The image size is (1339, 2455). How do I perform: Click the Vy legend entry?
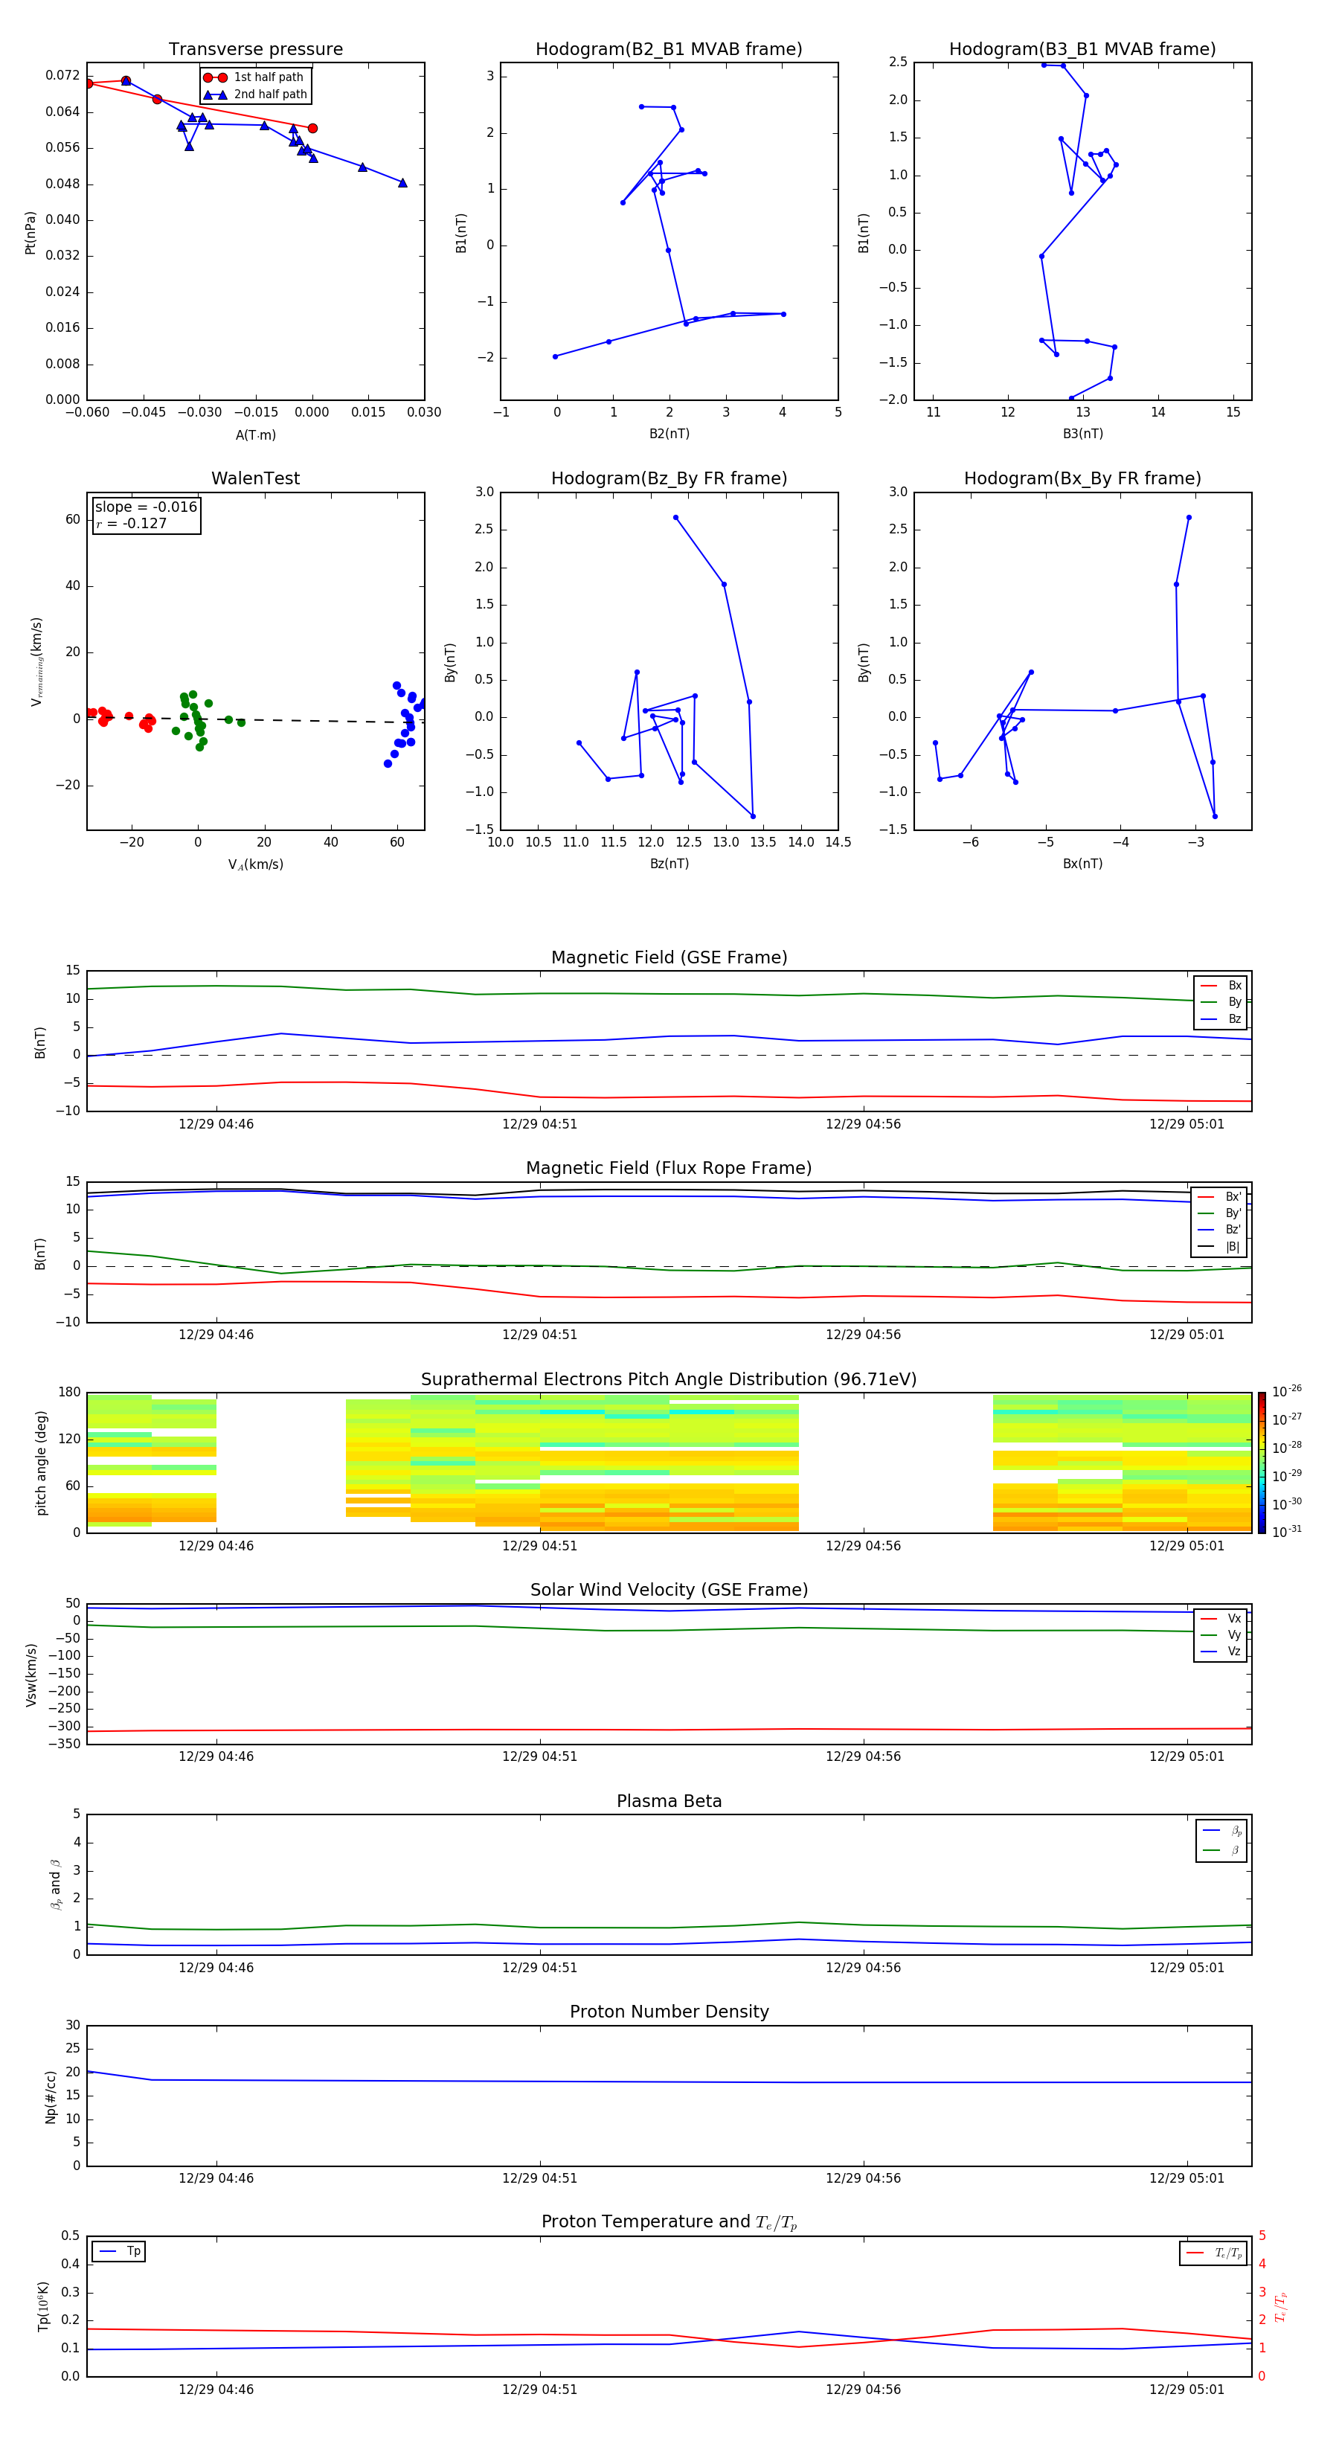tap(1221, 1635)
